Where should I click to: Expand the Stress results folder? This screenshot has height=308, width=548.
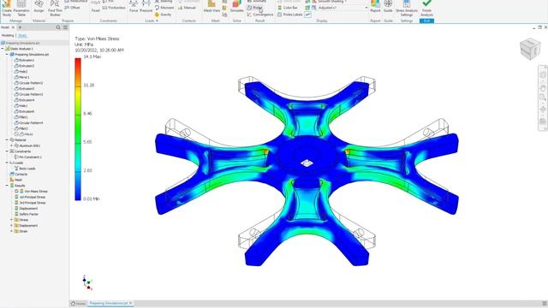[11, 220]
